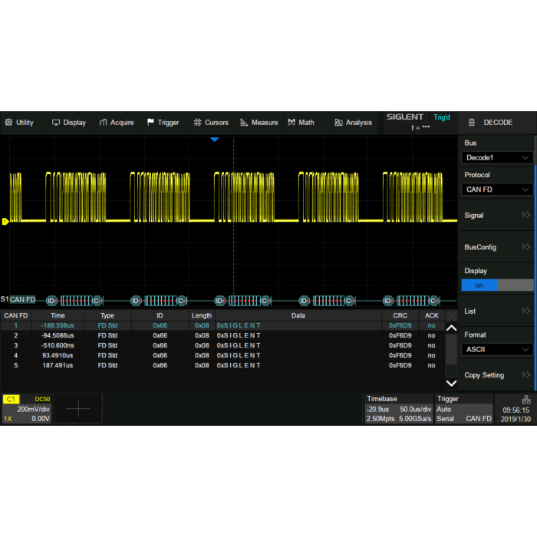Close the decode list table

(x=451, y=315)
